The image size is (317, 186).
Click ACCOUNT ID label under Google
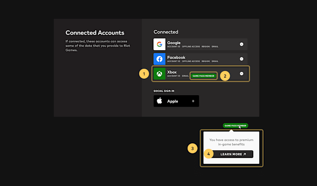173,47
